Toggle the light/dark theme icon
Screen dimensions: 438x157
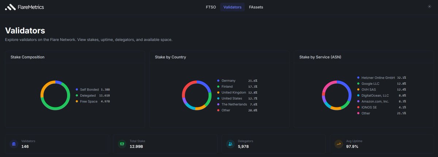tap(429, 7)
